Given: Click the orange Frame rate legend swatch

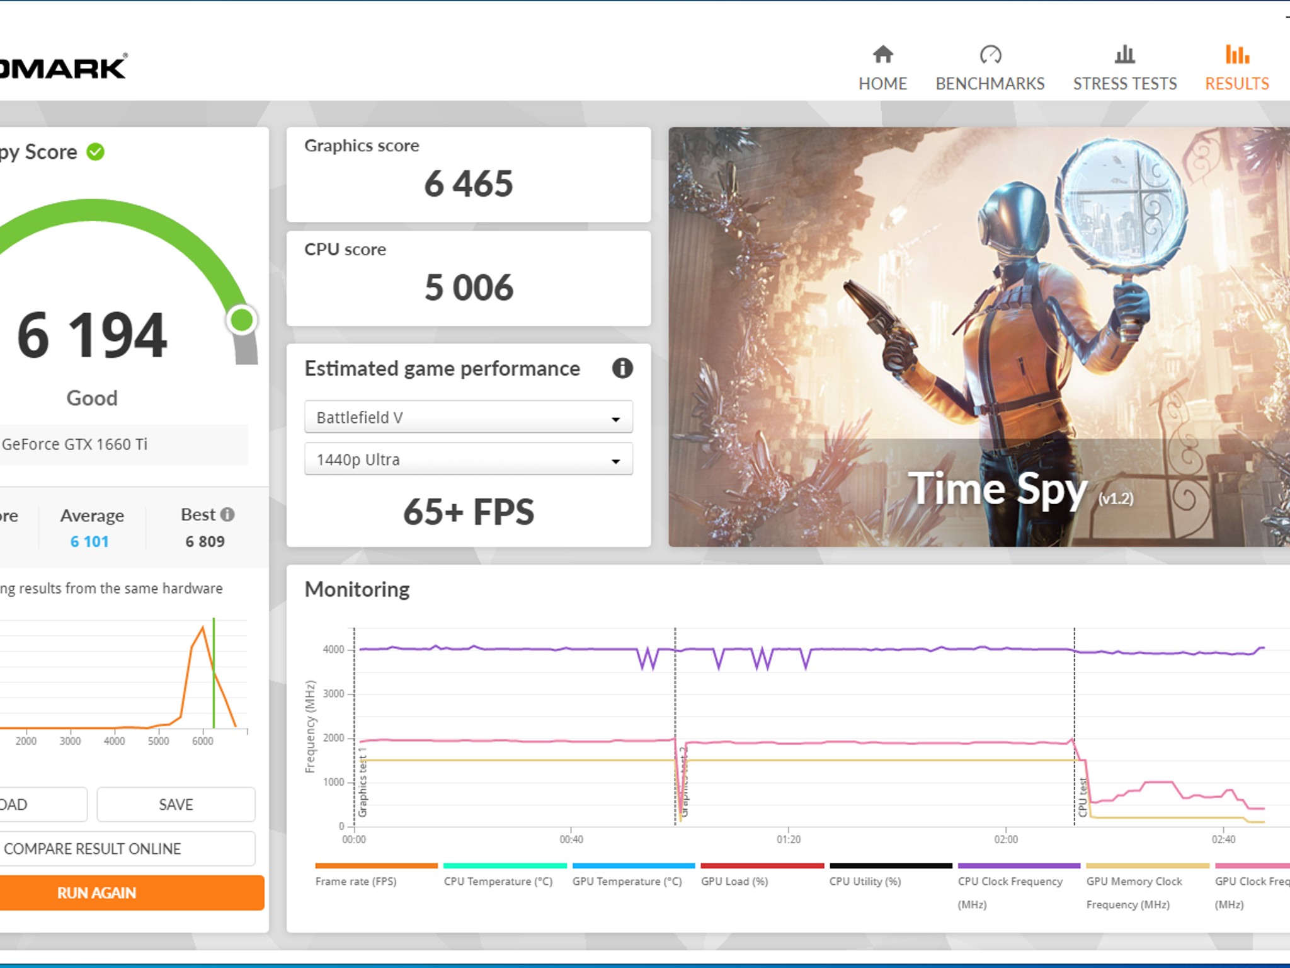Looking at the screenshot, I should 377,866.
